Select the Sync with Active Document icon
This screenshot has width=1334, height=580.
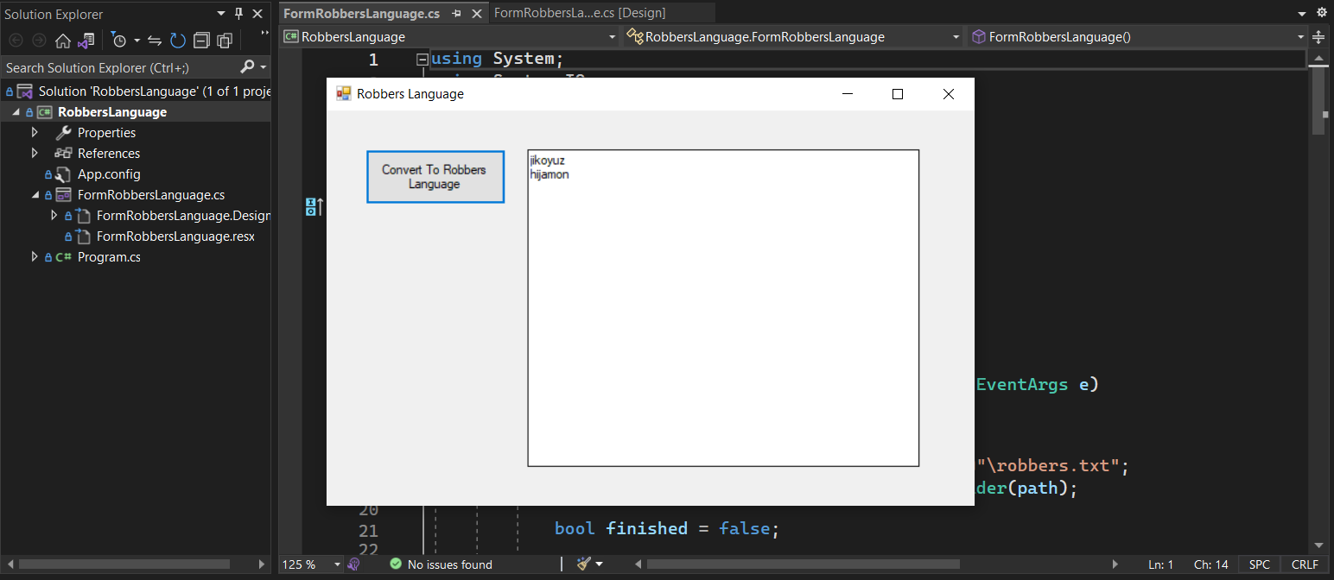pyautogui.click(x=156, y=40)
